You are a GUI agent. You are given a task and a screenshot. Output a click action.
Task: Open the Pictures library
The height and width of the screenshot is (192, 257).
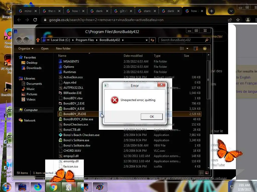32,94
